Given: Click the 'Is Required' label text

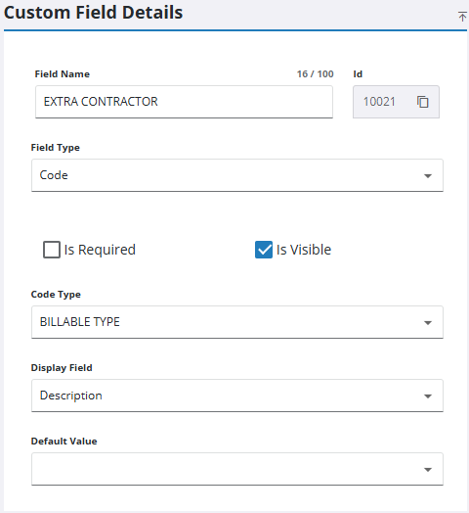Looking at the screenshot, I should coord(100,250).
